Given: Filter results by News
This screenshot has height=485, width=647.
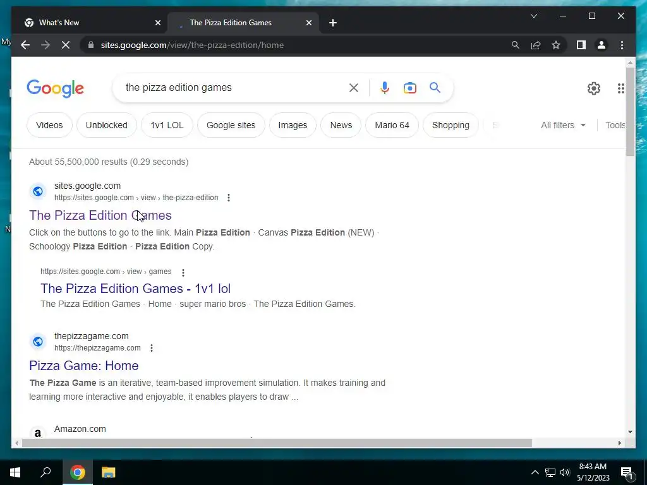Looking at the screenshot, I should click(341, 125).
